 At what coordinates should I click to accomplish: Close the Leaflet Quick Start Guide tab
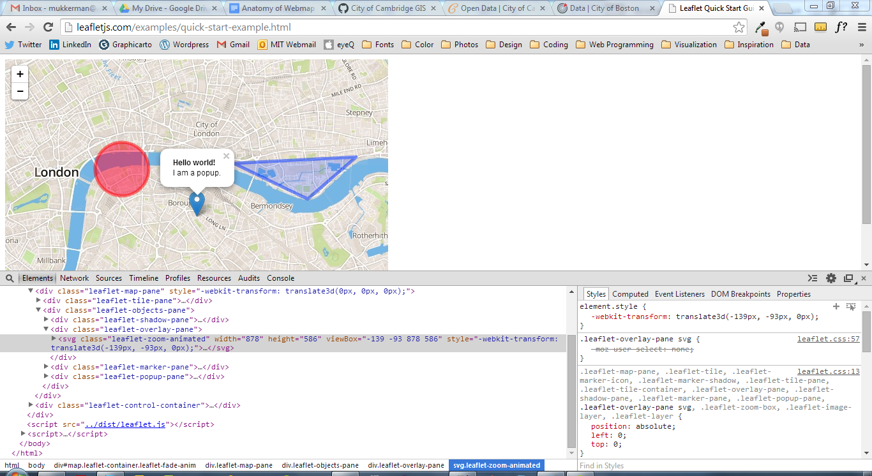tap(761, 8)
